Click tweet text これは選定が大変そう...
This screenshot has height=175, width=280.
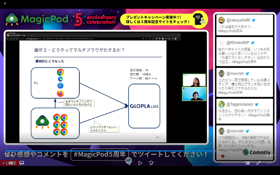click(236, 27)
